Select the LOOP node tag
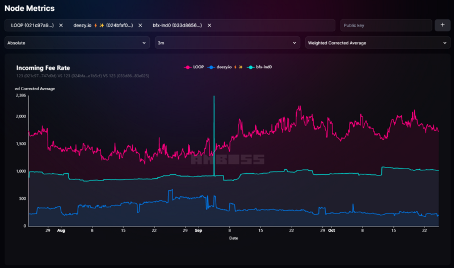Image resolution: width=454 pixels, height=268 pixels. tap(32, 26)
